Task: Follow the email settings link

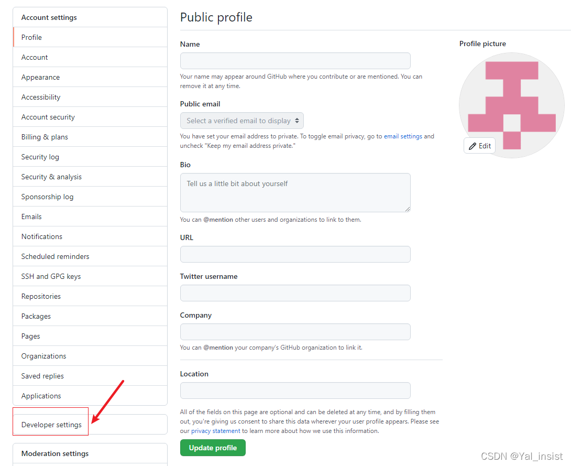Action: coord(403,136)
